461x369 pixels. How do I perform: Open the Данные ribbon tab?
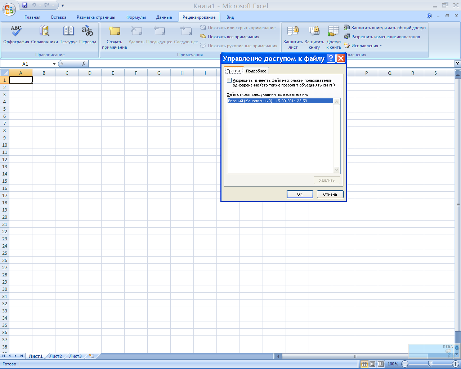164,17
